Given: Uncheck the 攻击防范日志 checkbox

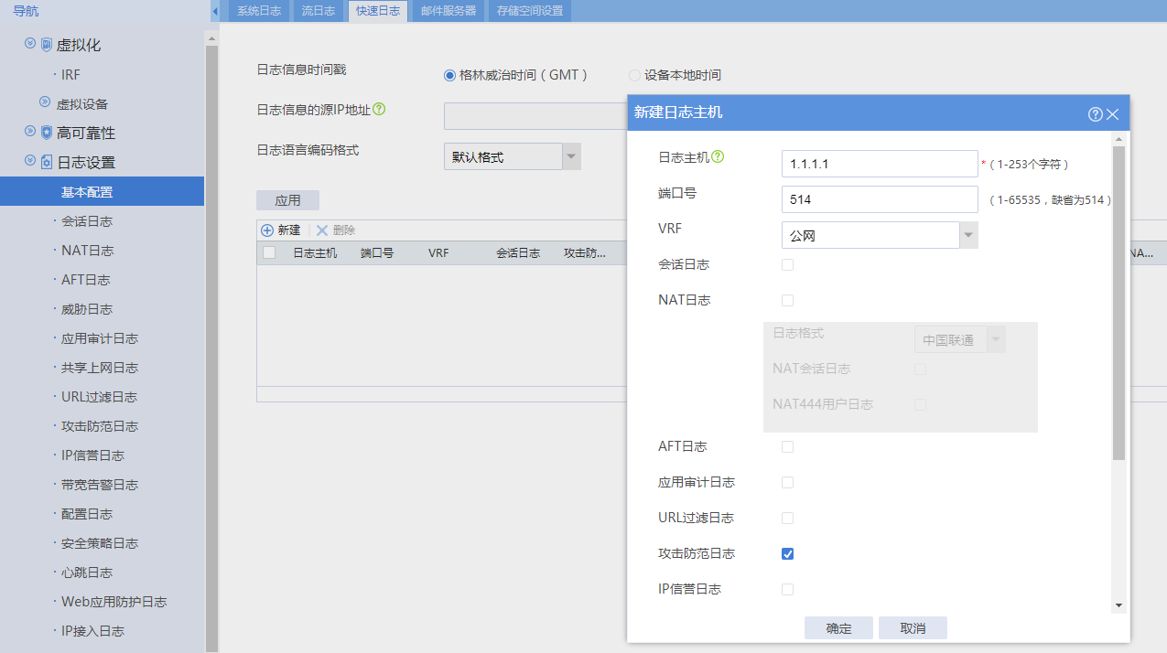Looking at the screenshot, I should pyautogui.click(x=787, y=554).
